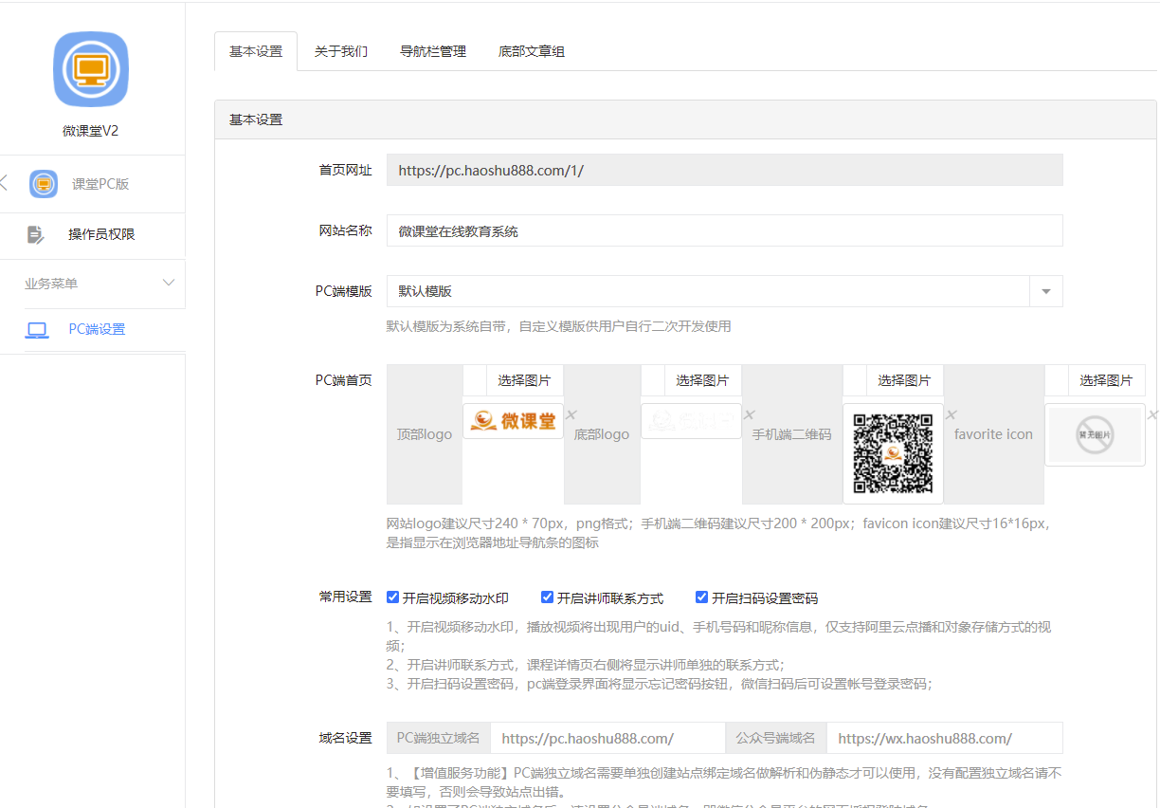
Task: Click 选择图片 for favorite icon
Action: [1107, 380]
